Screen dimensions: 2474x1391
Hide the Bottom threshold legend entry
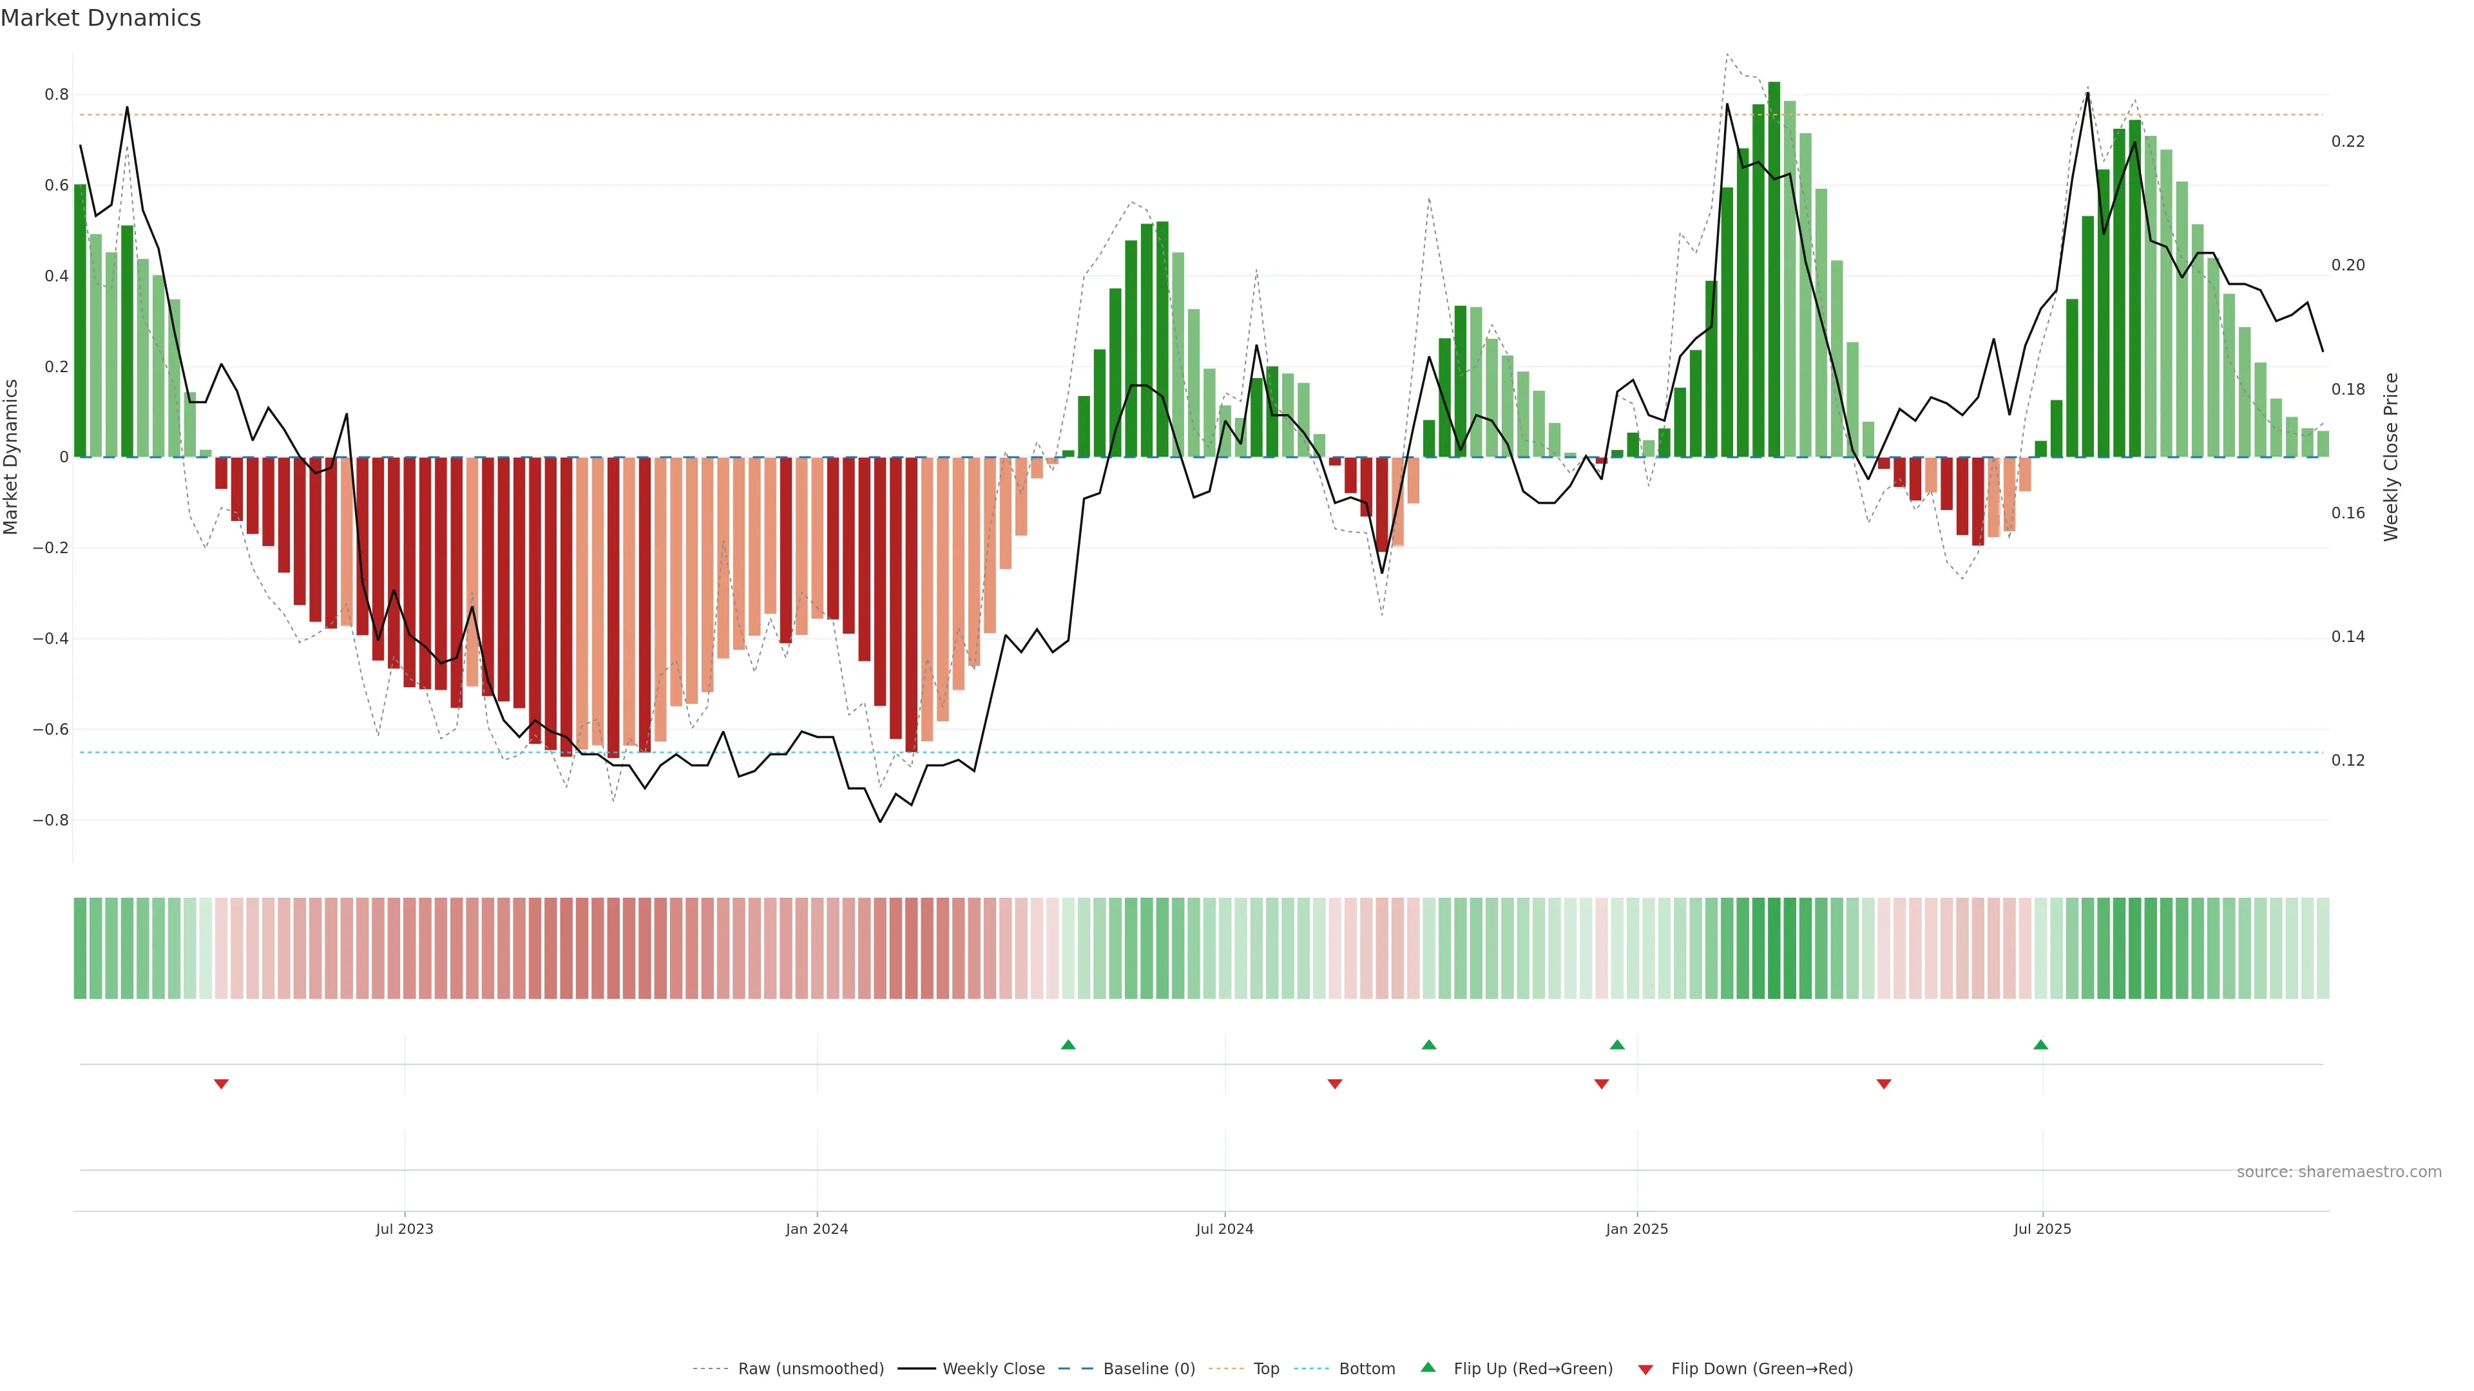[1366, 1369]
